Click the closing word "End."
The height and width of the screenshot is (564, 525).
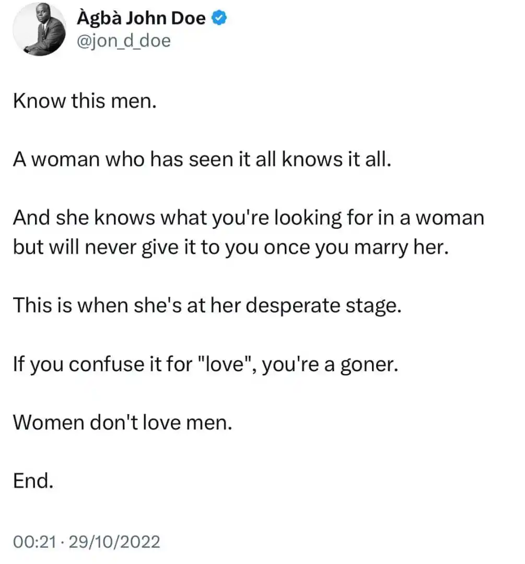33,481
